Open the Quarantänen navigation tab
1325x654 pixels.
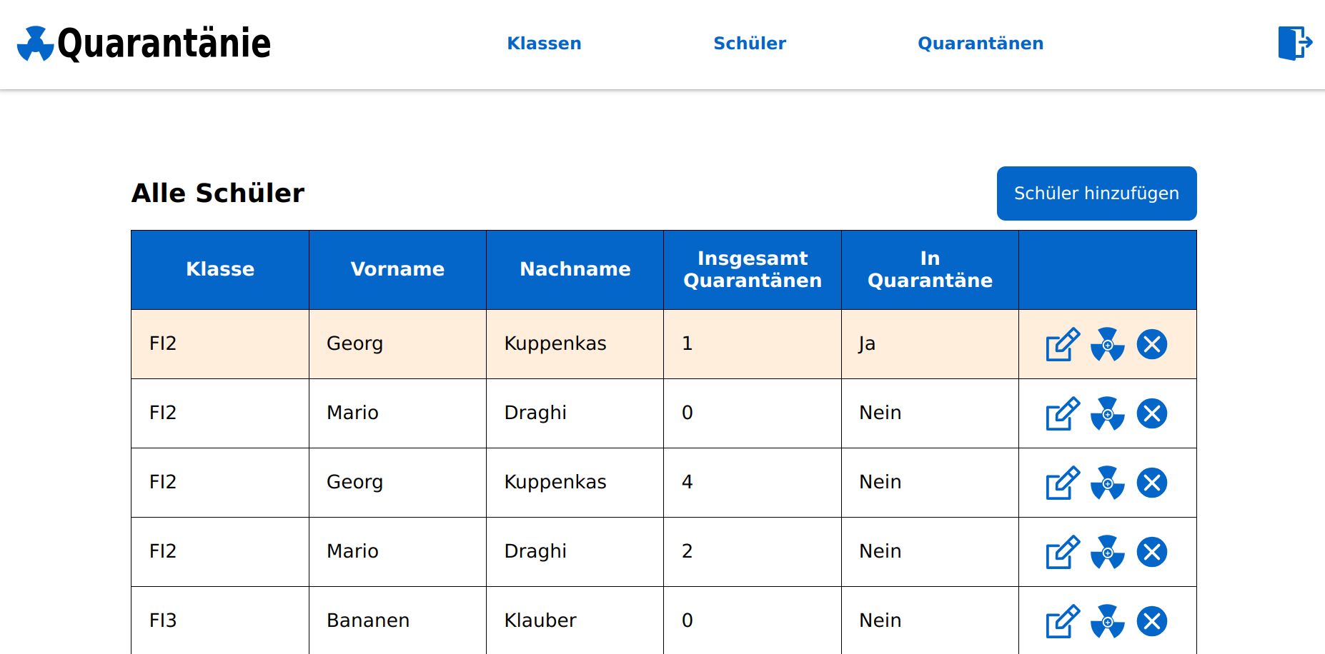tap(981, 44)
